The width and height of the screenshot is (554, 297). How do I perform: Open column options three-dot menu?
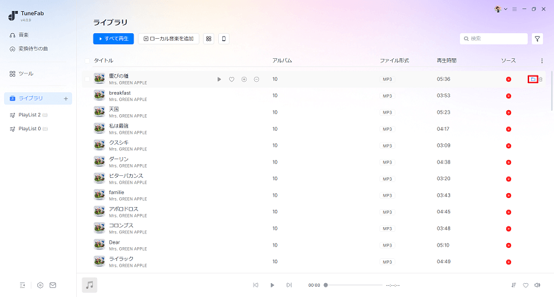pyautogui.click(x=542, y=61)
